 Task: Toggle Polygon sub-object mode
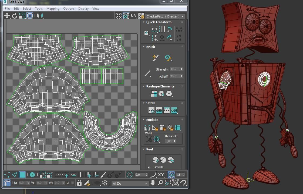coord(22,175)
